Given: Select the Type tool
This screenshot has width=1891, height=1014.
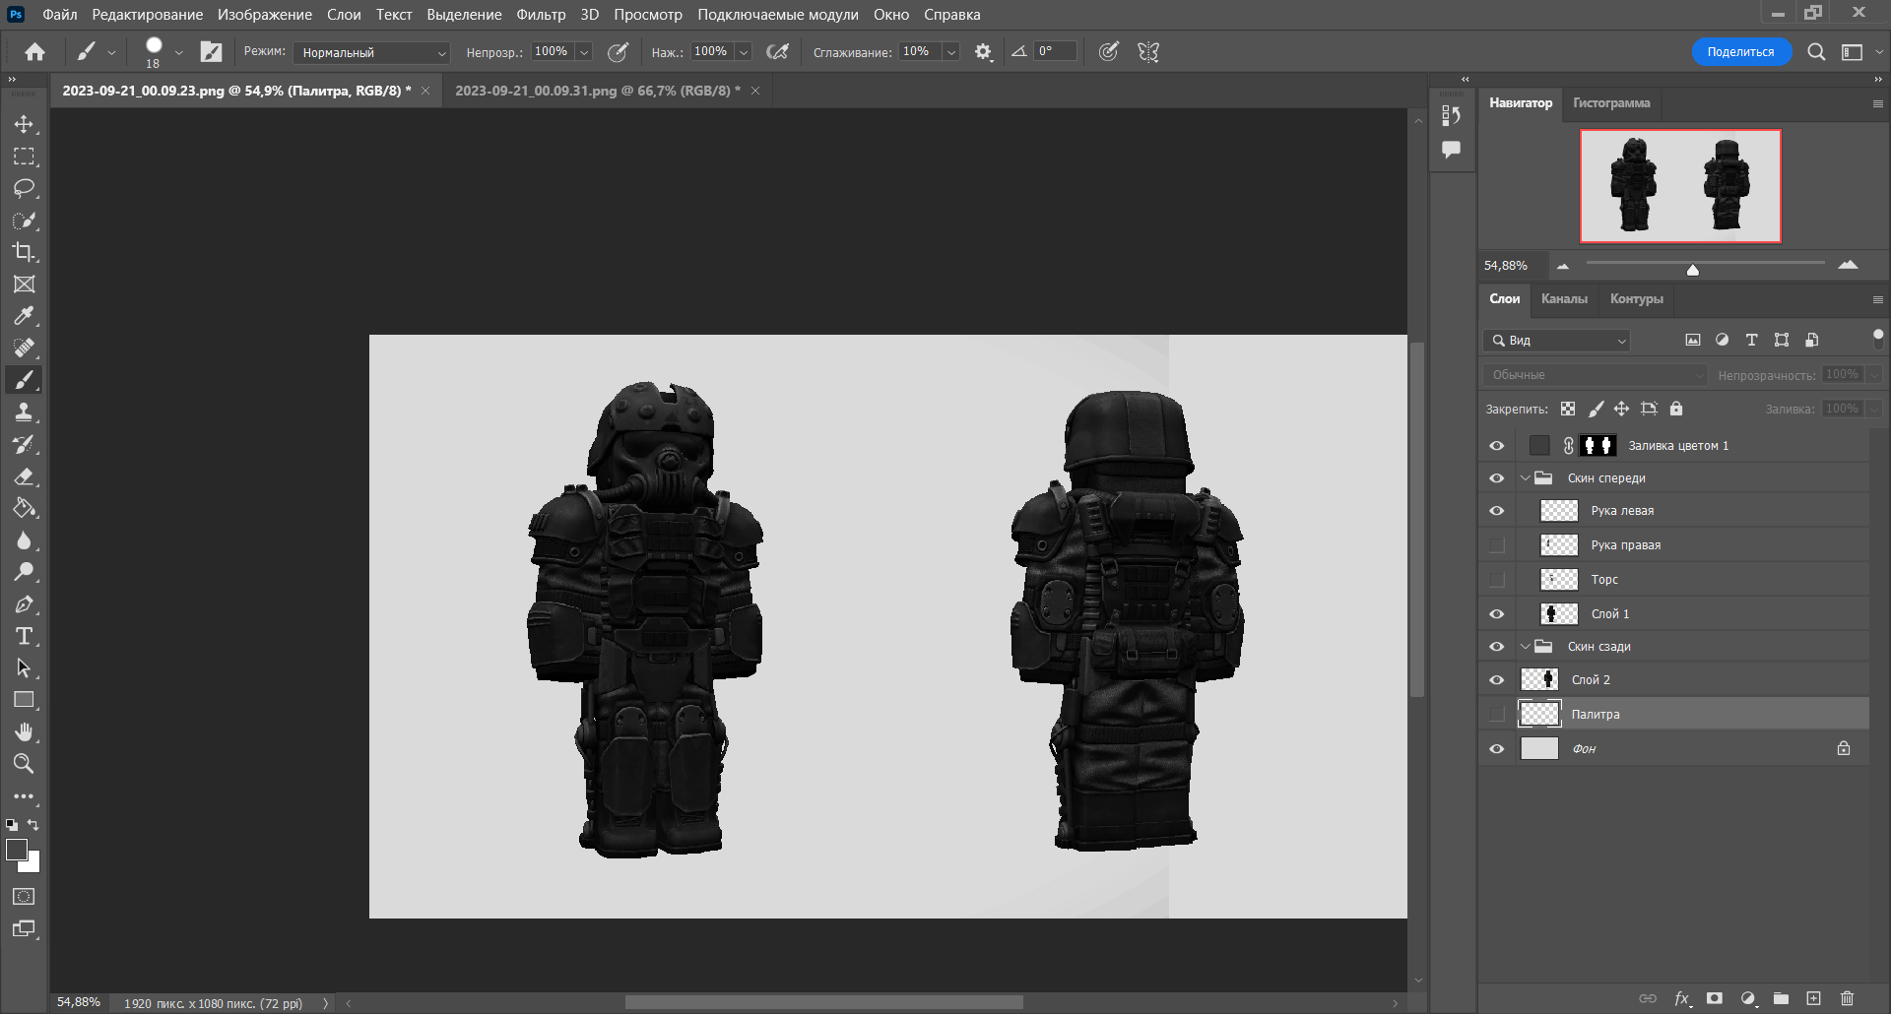Looking at the screenshot, I should tap(24, 636).
